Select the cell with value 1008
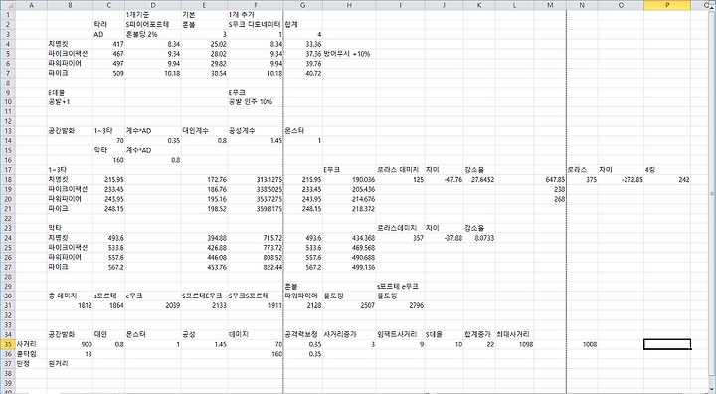716x394 pixels. (x=582, y=344)
